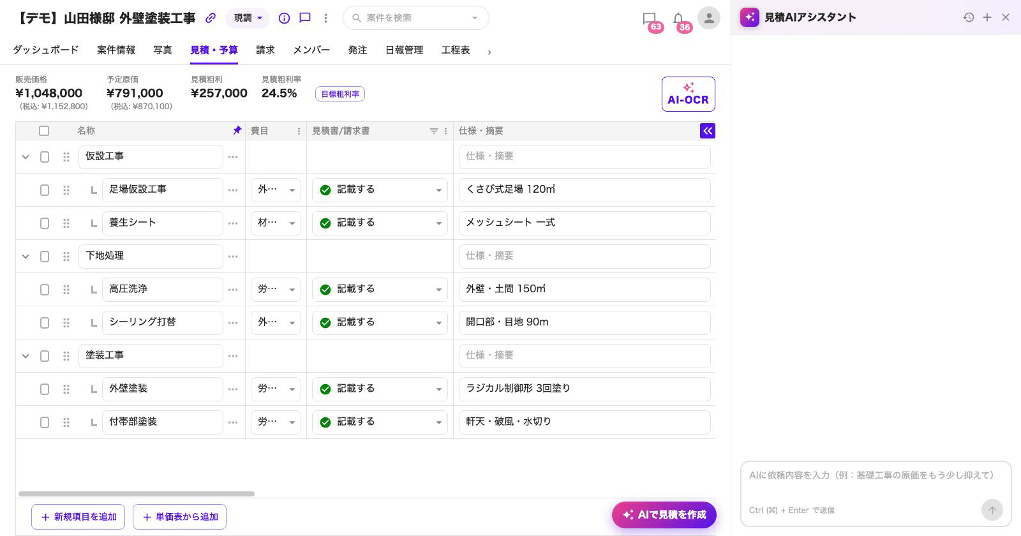Grab drag handle of 付帯部塗装 row
Viewport: 1021px width, 536px height.
pos(66,422)
